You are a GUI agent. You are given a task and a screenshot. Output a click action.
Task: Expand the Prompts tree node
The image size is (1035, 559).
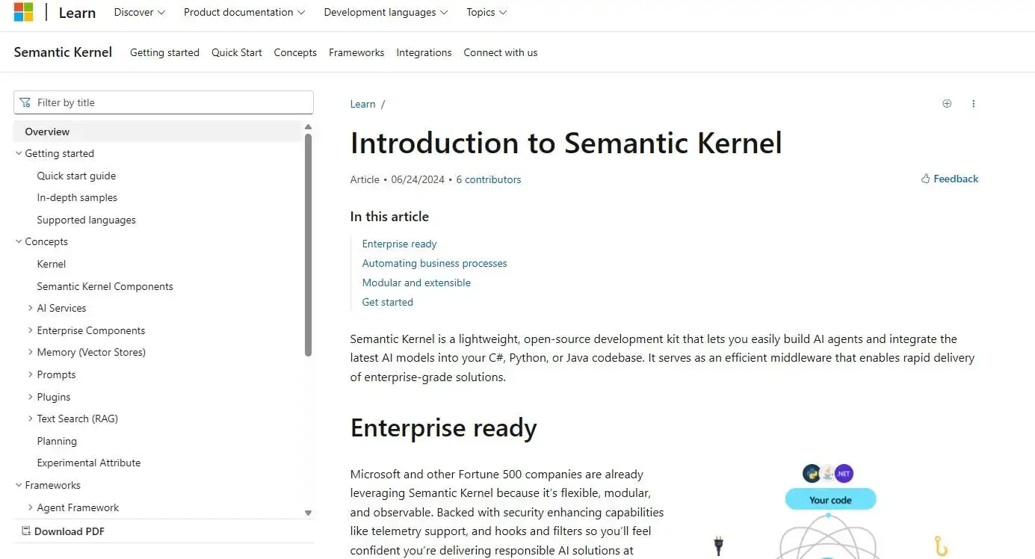[x=31, y=374]
